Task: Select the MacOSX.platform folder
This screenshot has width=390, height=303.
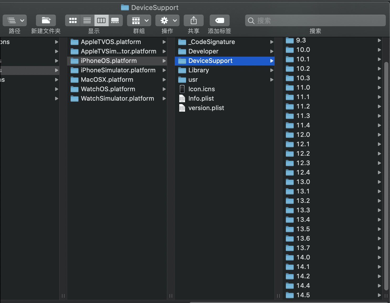Action: coord(107,80)
